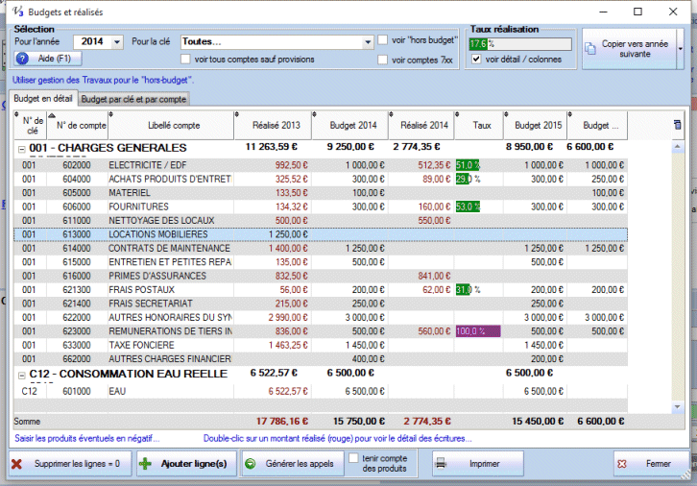
Task: Open the Pour la clé dropdown showing Toutes
Action: (x=368, y=42)
